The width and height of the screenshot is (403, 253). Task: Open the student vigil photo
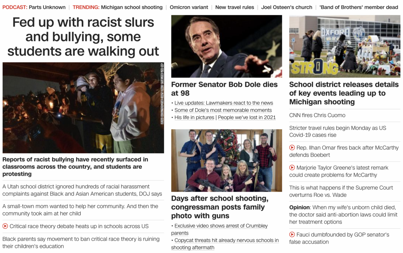point(83,108)
